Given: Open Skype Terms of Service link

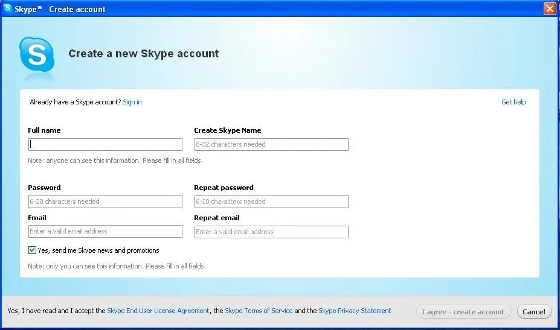Looking at the screenshot, I should tap(259, 311).
